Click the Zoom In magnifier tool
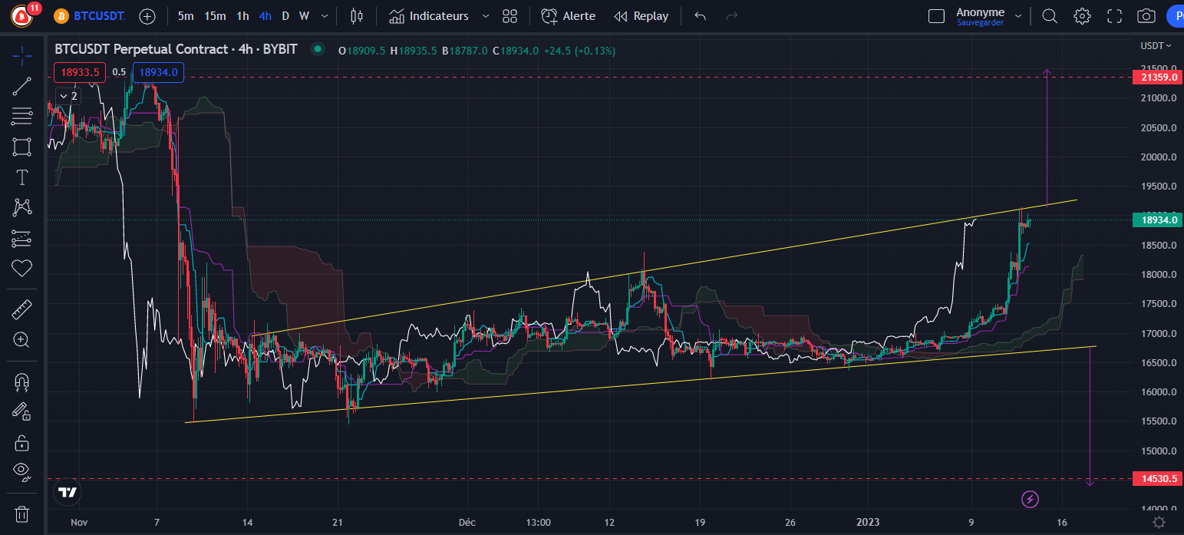The height and width of the screenshot is (535, 1184). pyautogui.click(x=21, y=340)
